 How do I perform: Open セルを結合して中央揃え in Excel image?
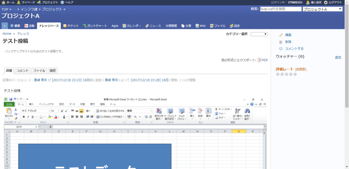point(110,117)
